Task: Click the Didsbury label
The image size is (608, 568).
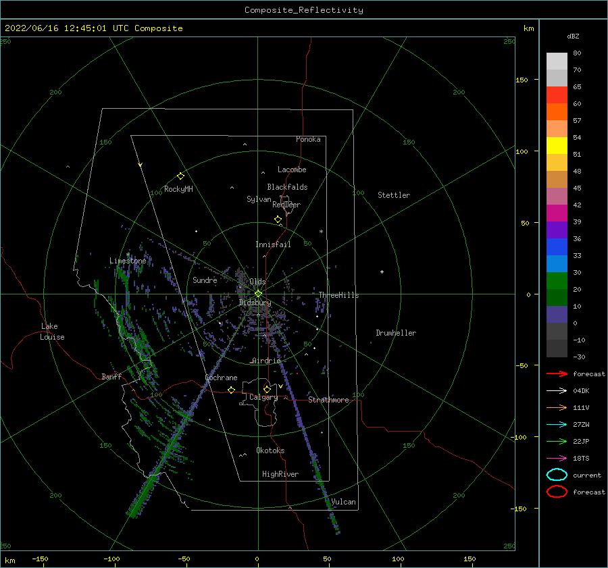Action: click(x=255, y=303)
